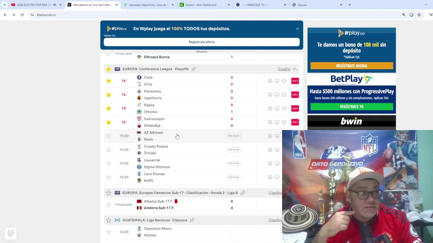Open the browser tab search dropdown

(4, 5)
